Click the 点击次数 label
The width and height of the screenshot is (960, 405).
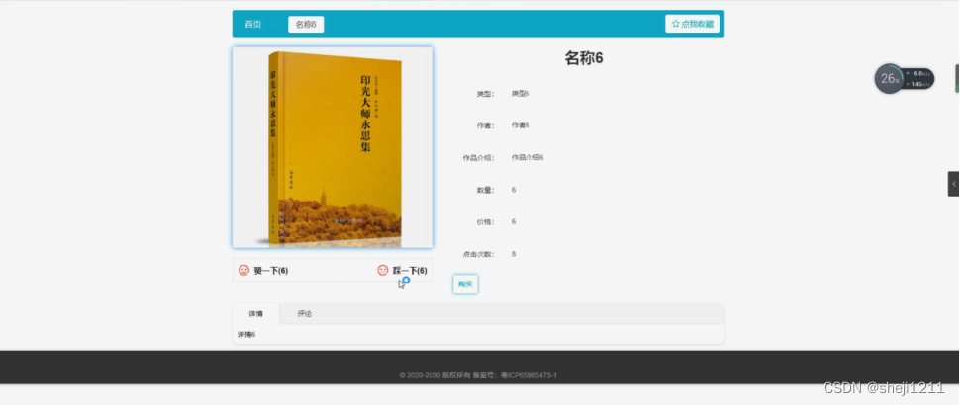pos(478,254)
